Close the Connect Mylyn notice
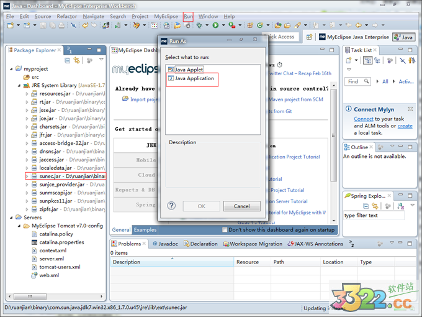Screen dimensions: 422x317 coord(410,109)
